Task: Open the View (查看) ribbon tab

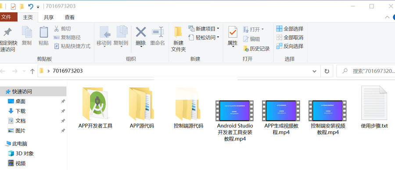Action: [x=69, y=18]
